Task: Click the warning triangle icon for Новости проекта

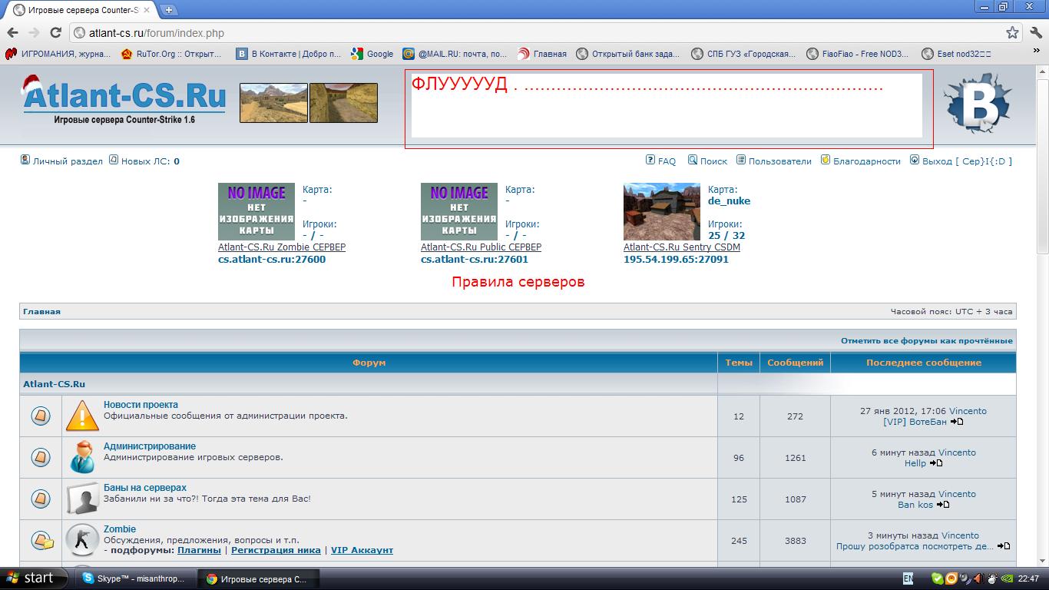Action: click(x=82, y=416)
